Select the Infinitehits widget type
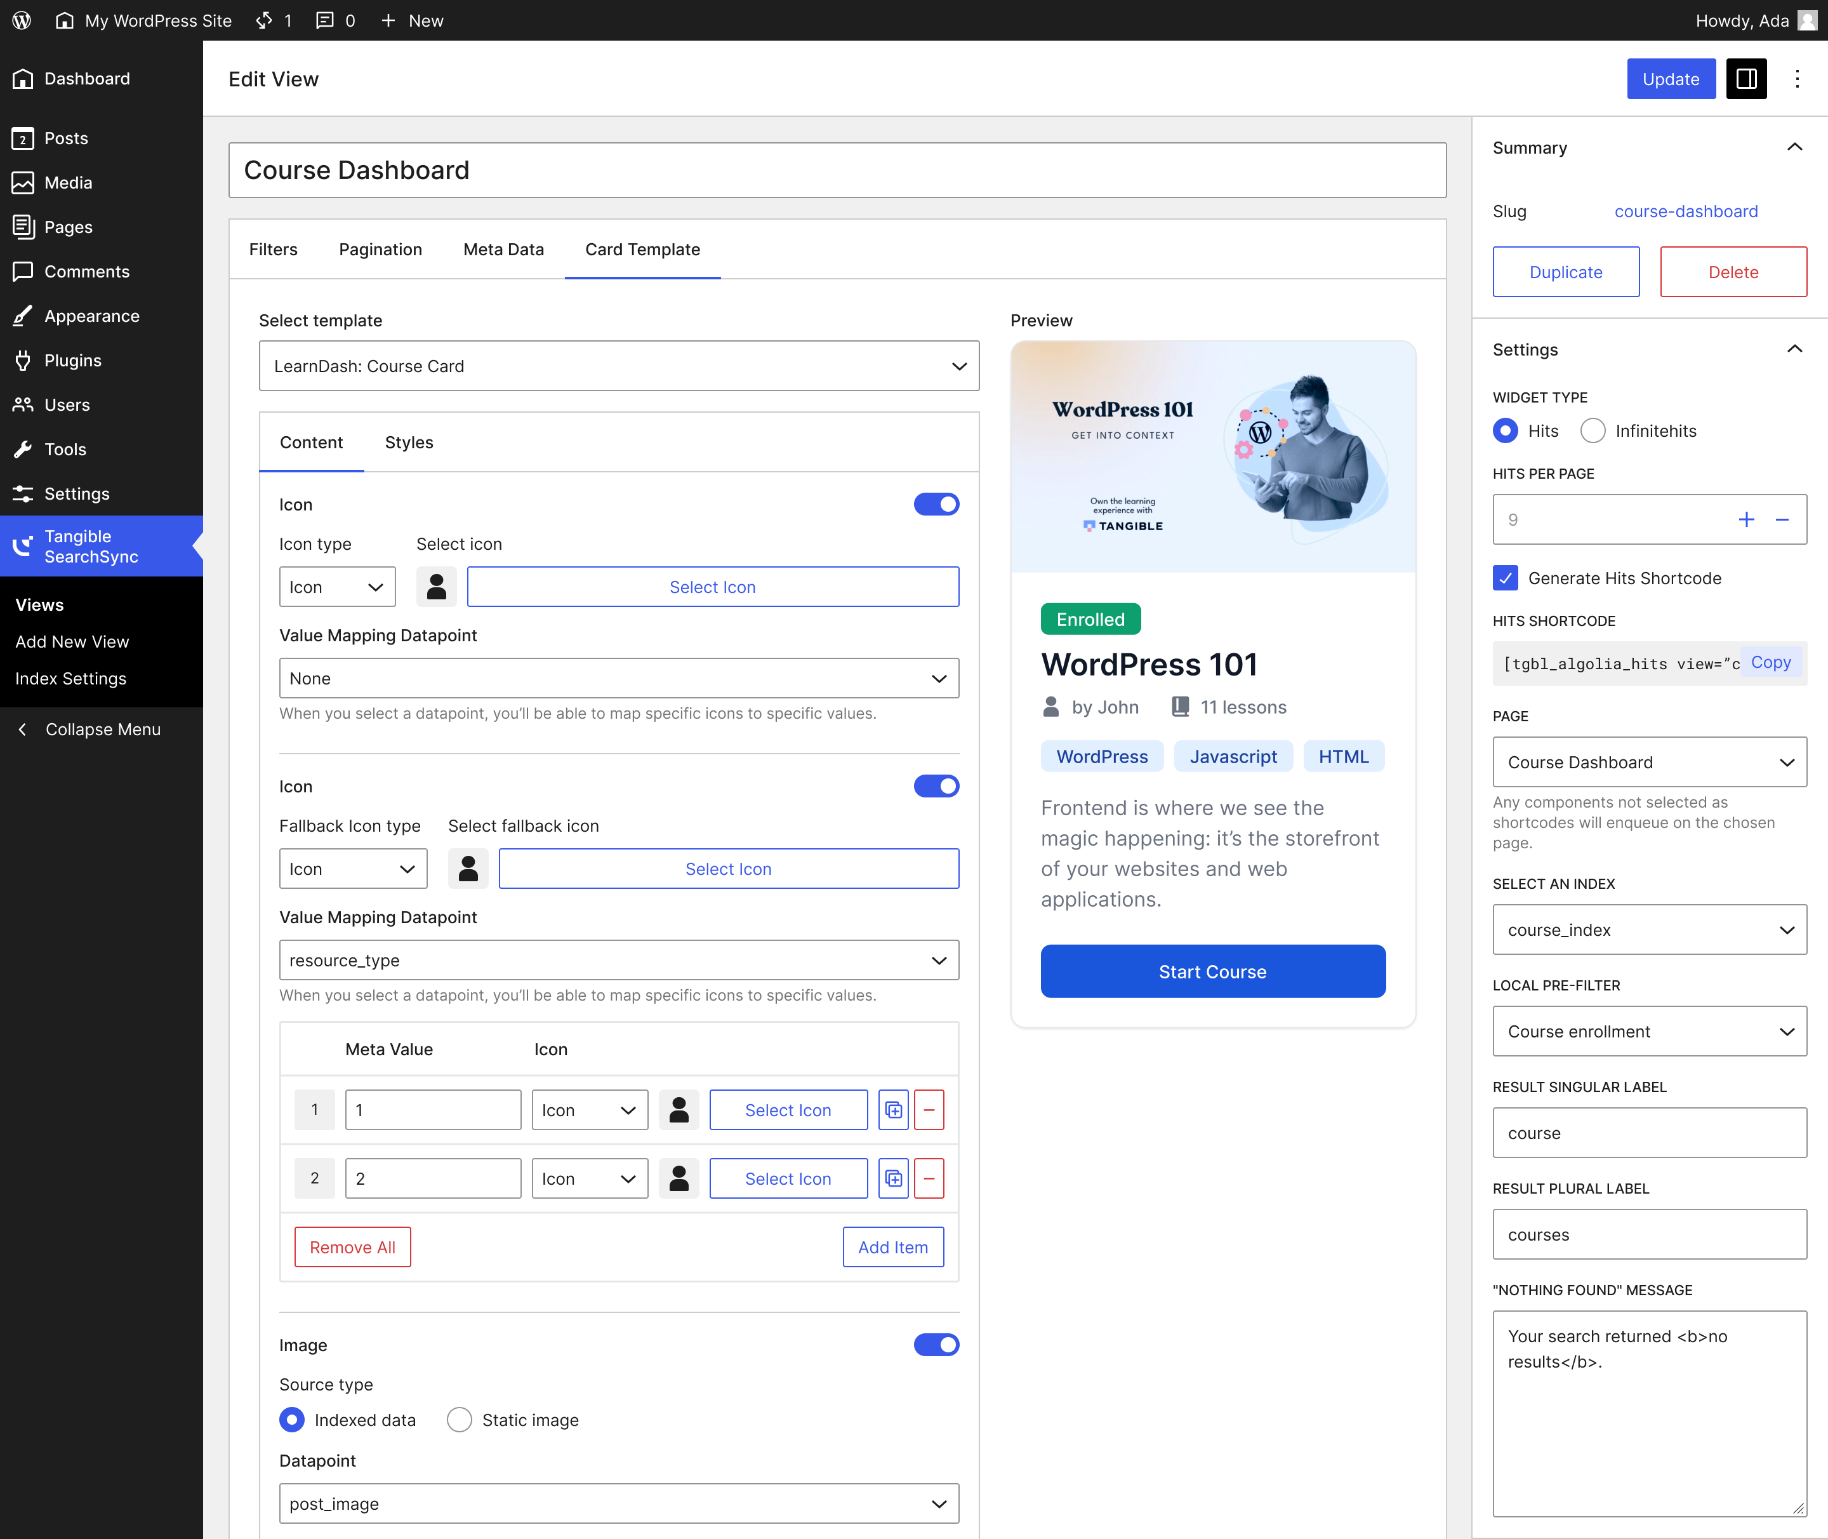Viewport: 1828px width, 1539px height. click(1593, 431)
